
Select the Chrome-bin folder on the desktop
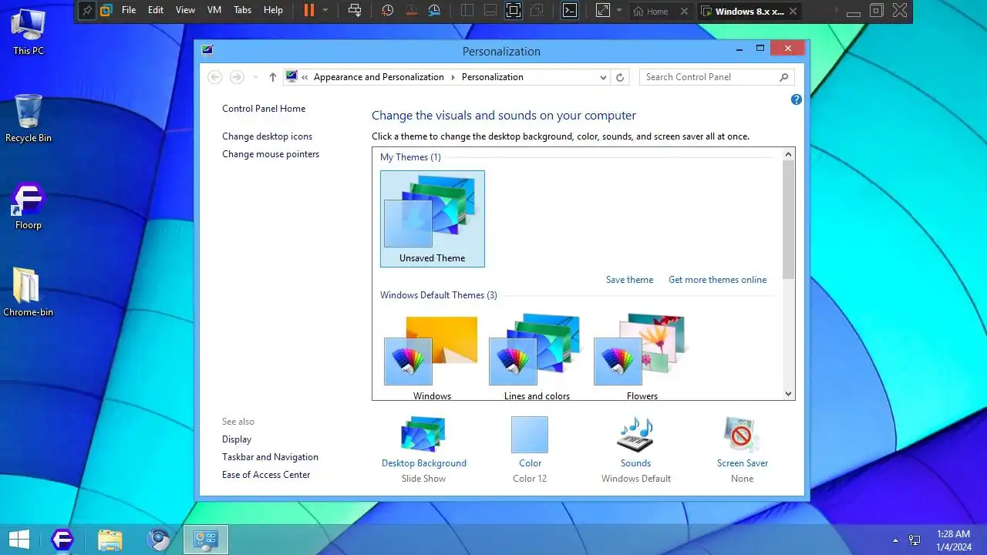coord(29,293)
